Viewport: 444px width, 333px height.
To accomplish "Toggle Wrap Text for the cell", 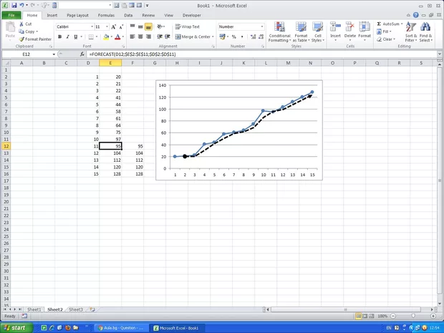I will point(187,26).
